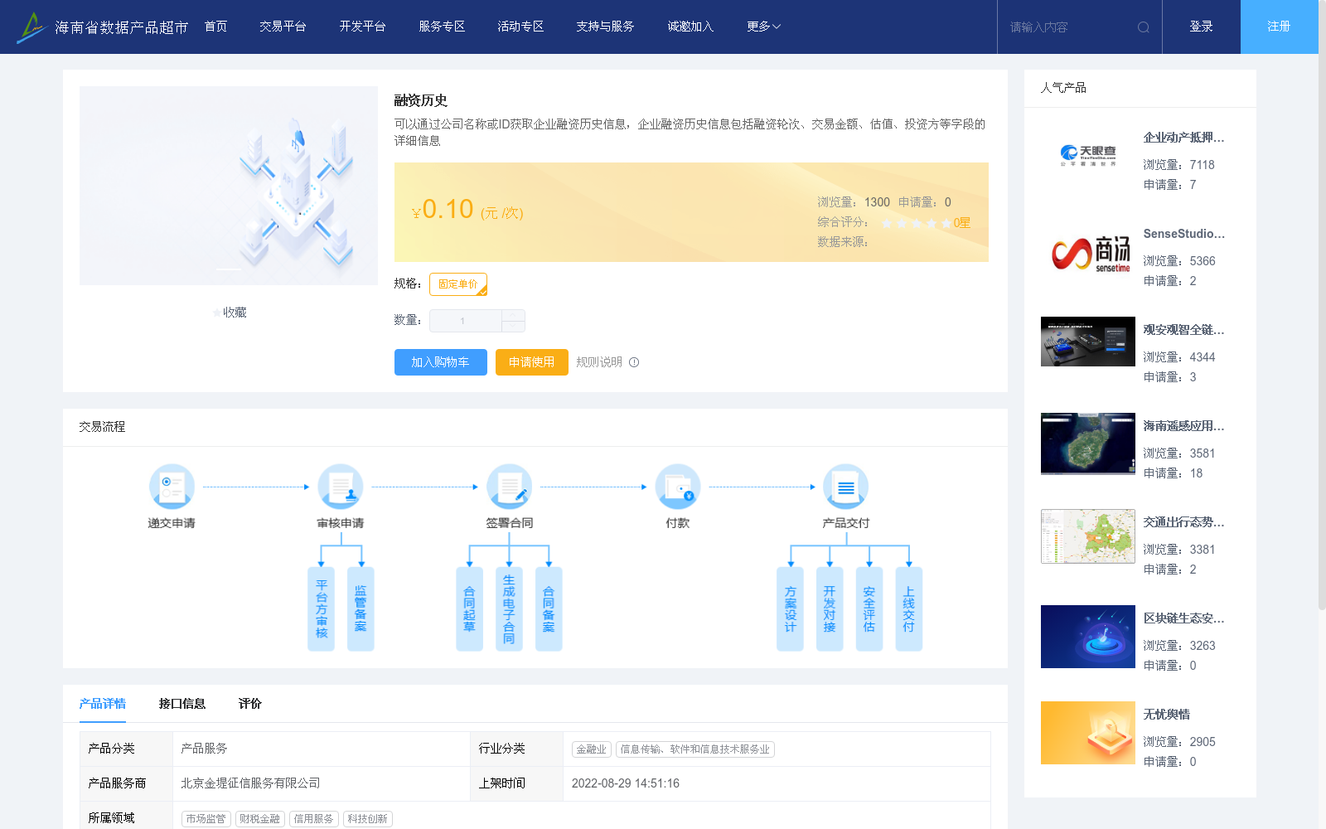Image resolution: width=1326 pixels, height=829 pixels.
Task: Click the 加入购物车 button
Action: pyautogui.click(x=441, y=362)
